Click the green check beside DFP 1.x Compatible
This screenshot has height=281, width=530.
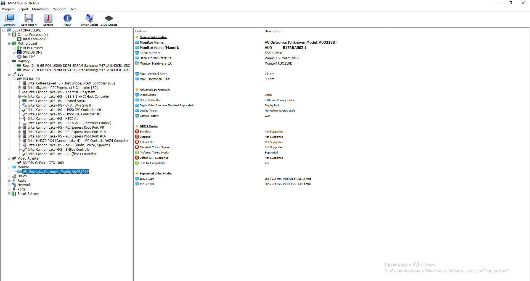pyautogui.click(x=137, y=163)
